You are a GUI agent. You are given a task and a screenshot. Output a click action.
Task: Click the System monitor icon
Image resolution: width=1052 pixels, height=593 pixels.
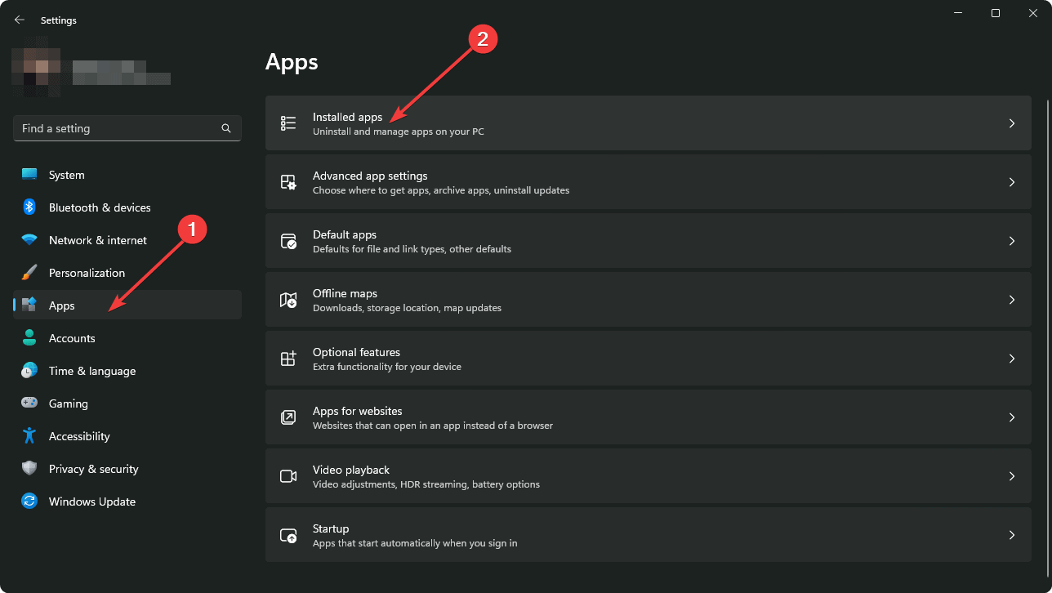click(29, 175)
